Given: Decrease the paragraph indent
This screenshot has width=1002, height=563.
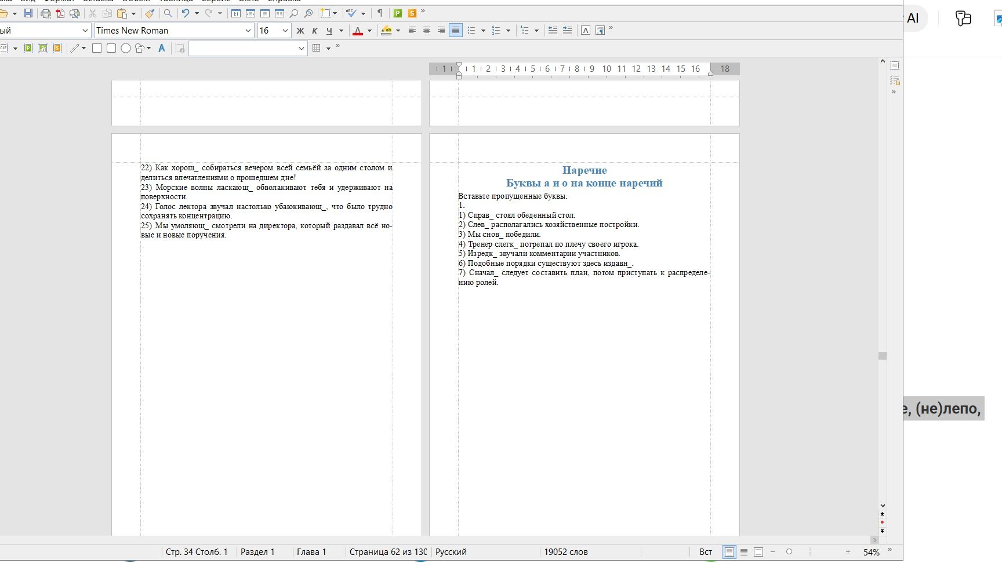Looking at the screenshot, I should point(553,31).
